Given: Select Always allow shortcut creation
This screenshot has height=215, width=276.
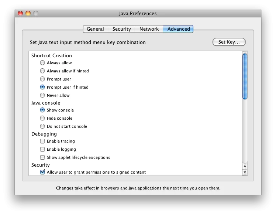Looking at the screenshot, I should coord(42,62).
